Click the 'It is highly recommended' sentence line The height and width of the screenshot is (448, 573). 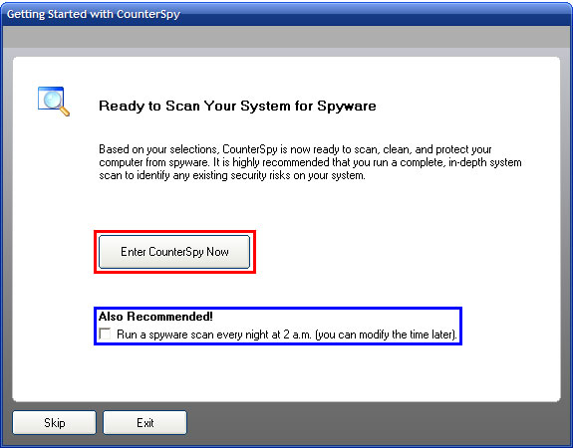310,162
